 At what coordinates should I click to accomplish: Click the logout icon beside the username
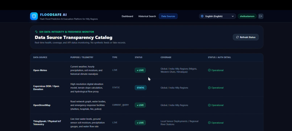(x=261, y=16)
